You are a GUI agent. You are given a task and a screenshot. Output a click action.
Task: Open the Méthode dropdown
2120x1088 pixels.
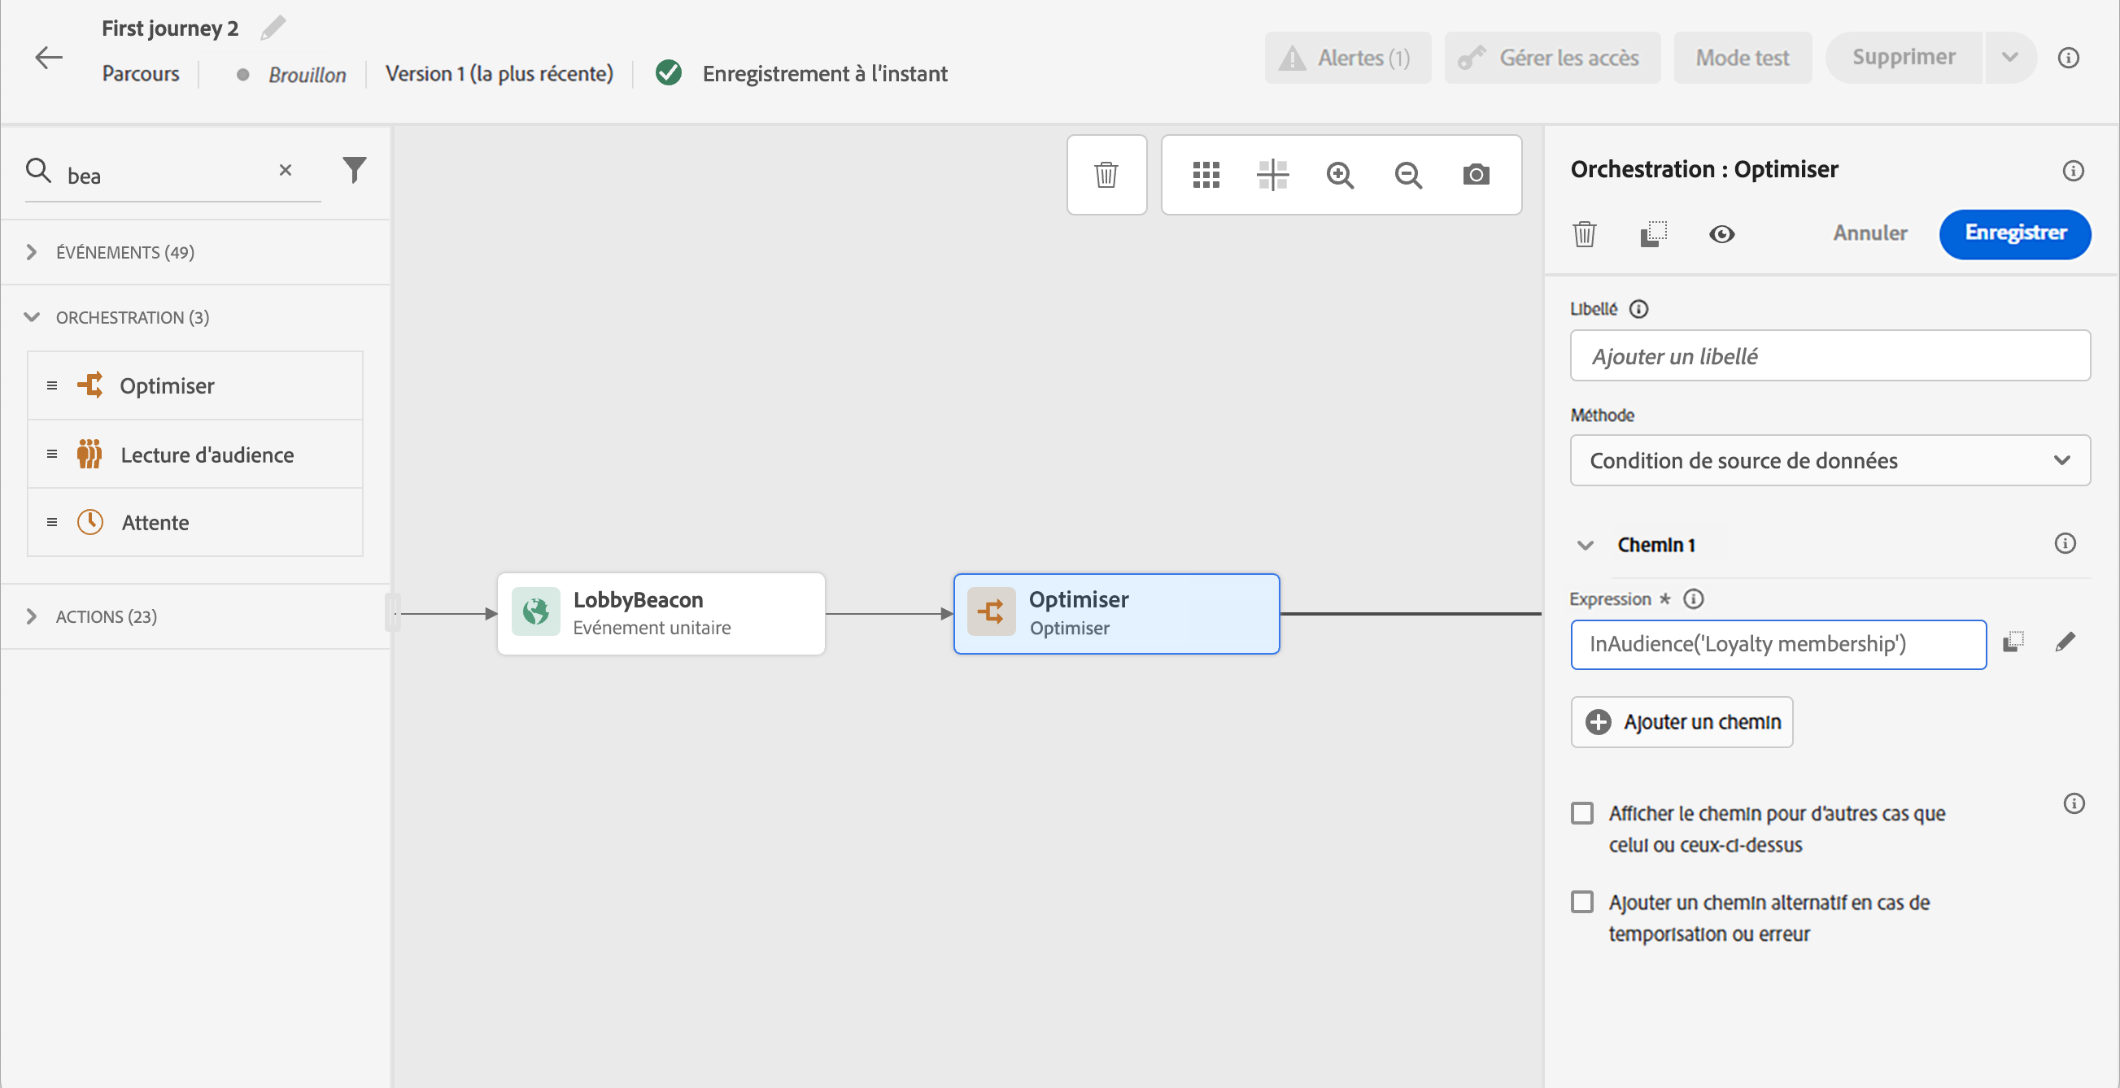(1829, 460)
